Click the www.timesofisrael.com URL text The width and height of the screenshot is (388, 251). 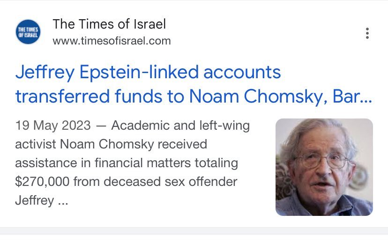pyautogui.click(x=112, y=41)
